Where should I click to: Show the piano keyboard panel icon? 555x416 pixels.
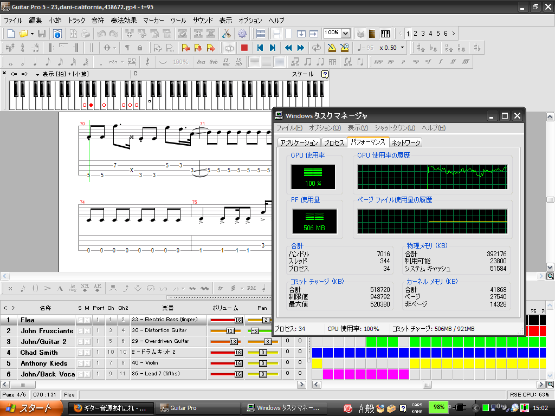click(x=385, y=34)
